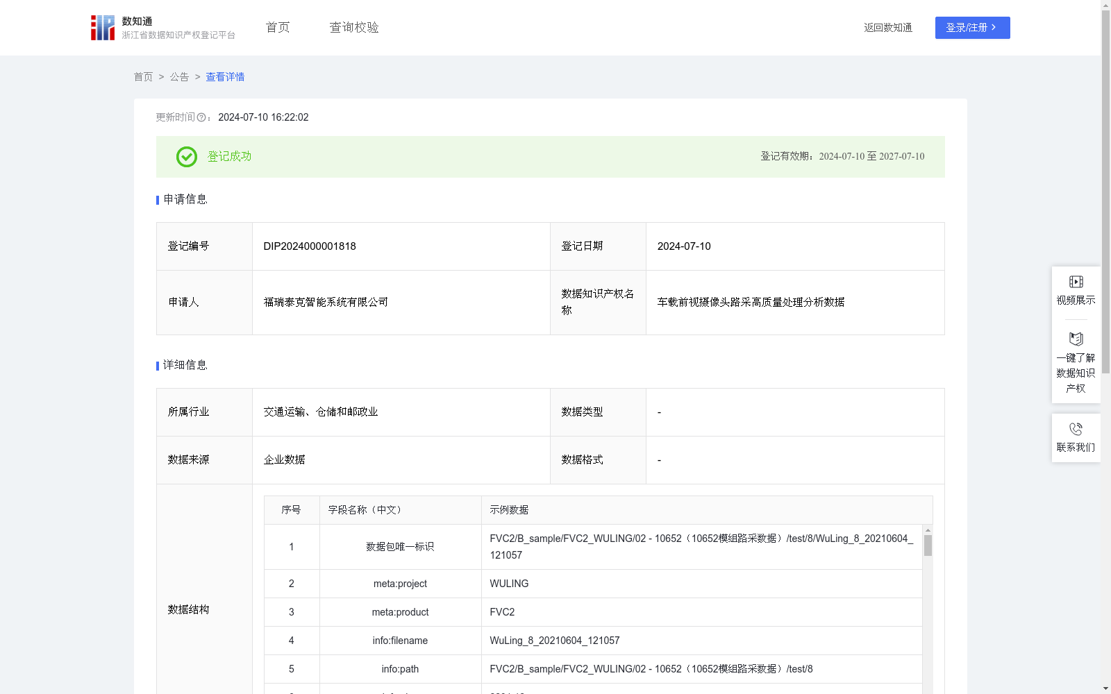The image size is (1111, 694).
Task: Click the 联系我们 phone icon
Action: click(x=1076, y=429)
